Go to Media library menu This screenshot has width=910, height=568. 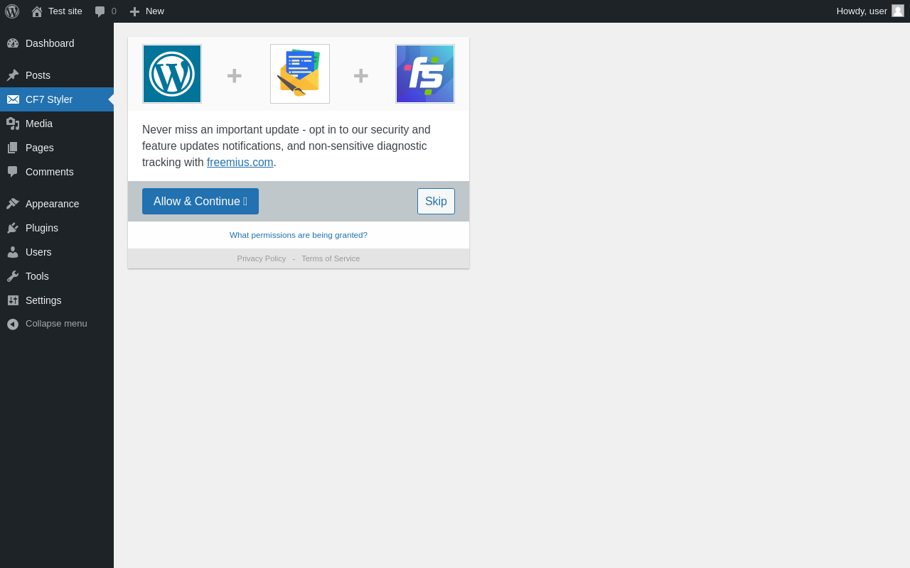(x=57, y=124)
